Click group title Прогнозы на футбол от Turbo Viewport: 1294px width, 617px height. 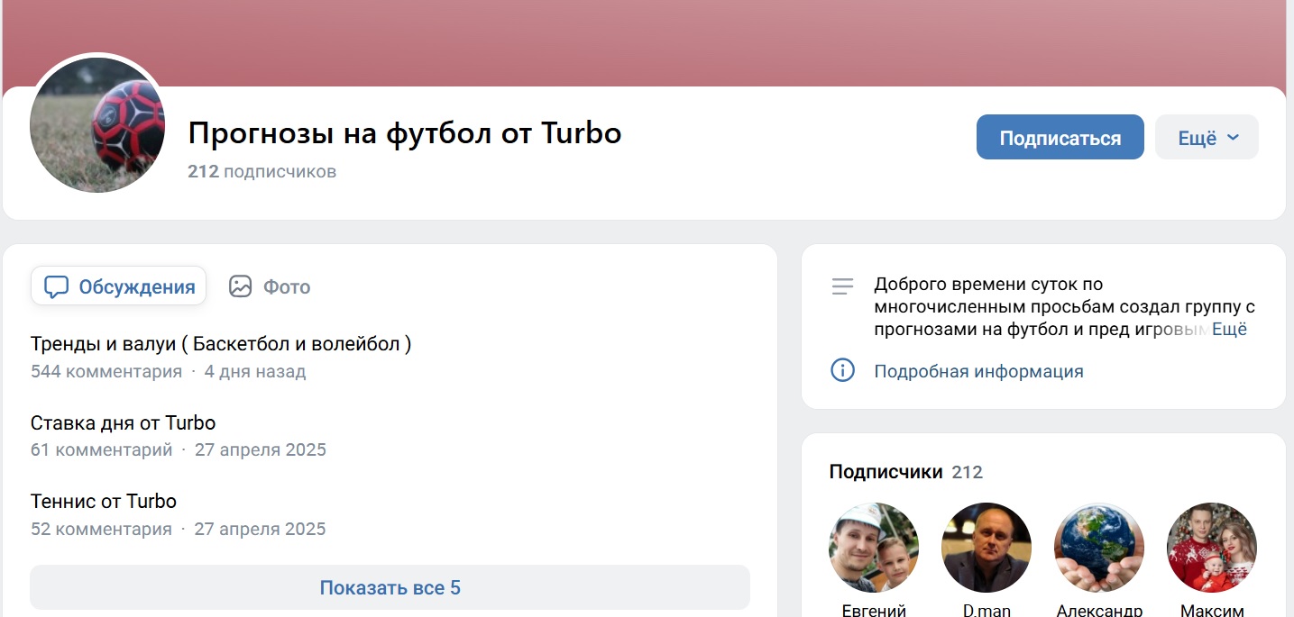tap(405, 133)
